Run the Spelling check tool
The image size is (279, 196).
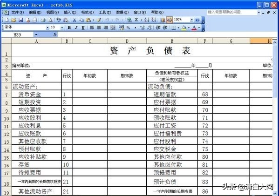(59, 20)
